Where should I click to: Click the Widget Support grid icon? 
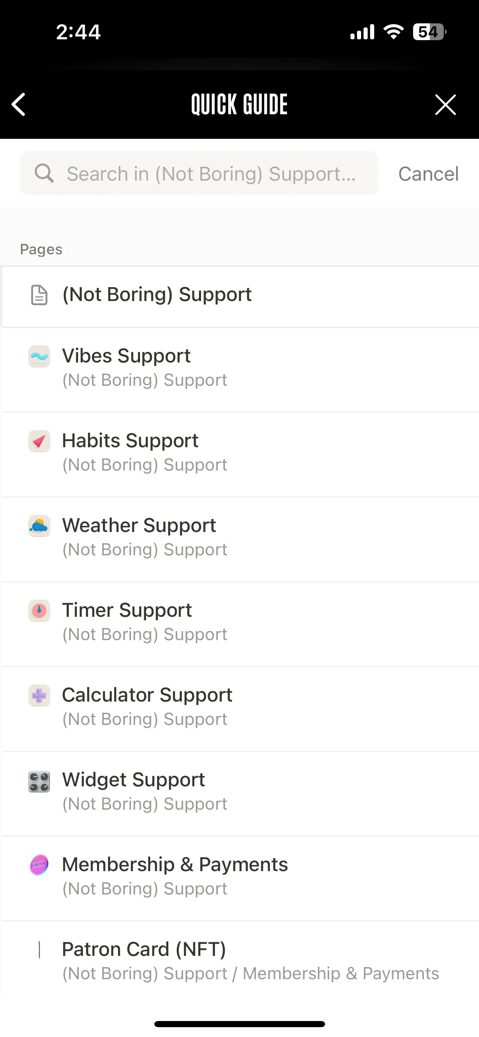(39, 781)
